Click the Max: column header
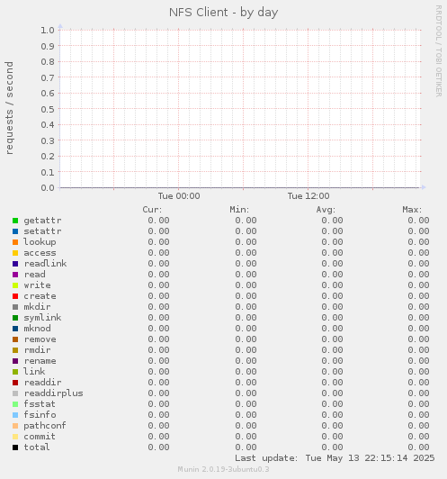 [x=412, y=210]
